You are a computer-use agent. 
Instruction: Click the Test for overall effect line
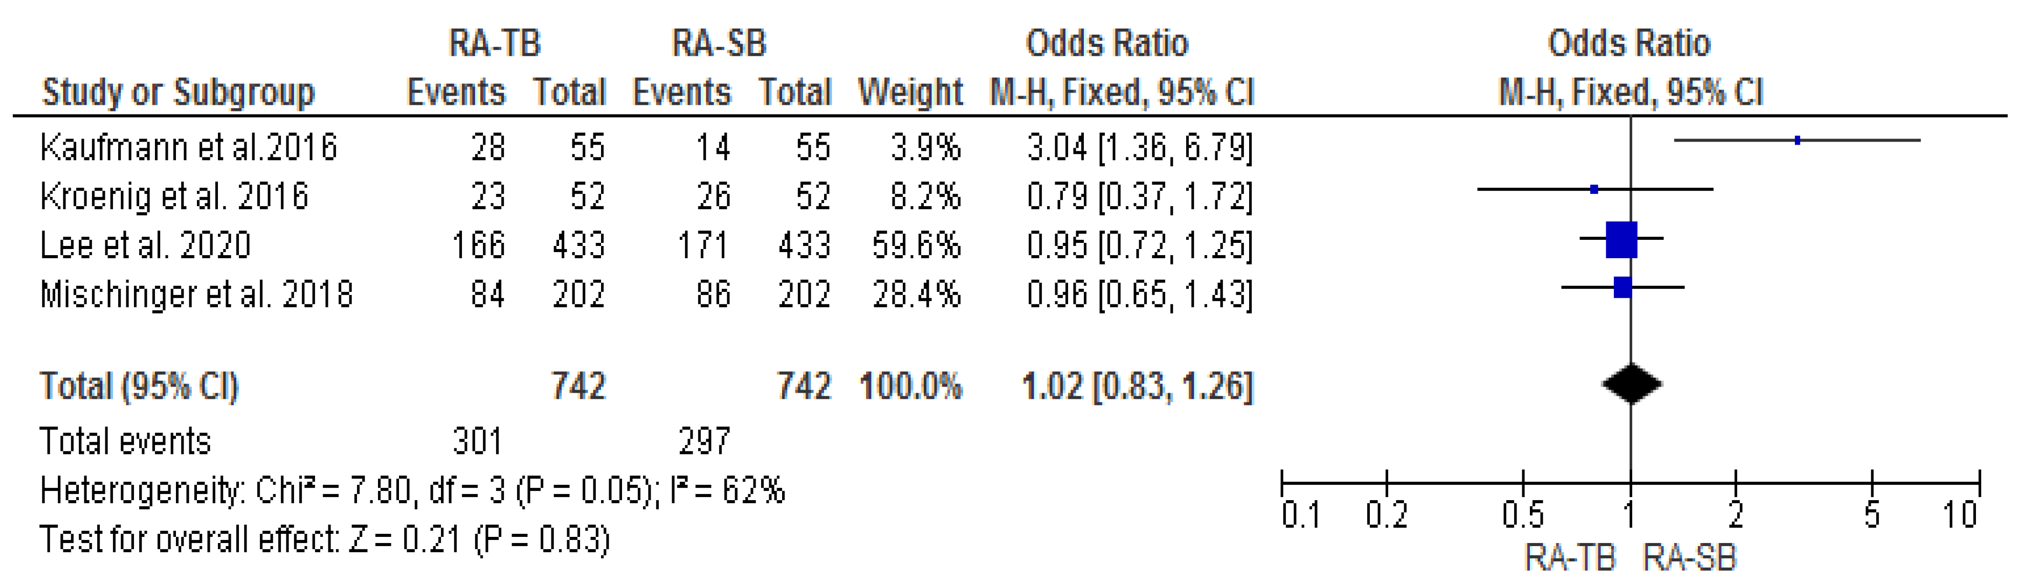pos(324,539)
